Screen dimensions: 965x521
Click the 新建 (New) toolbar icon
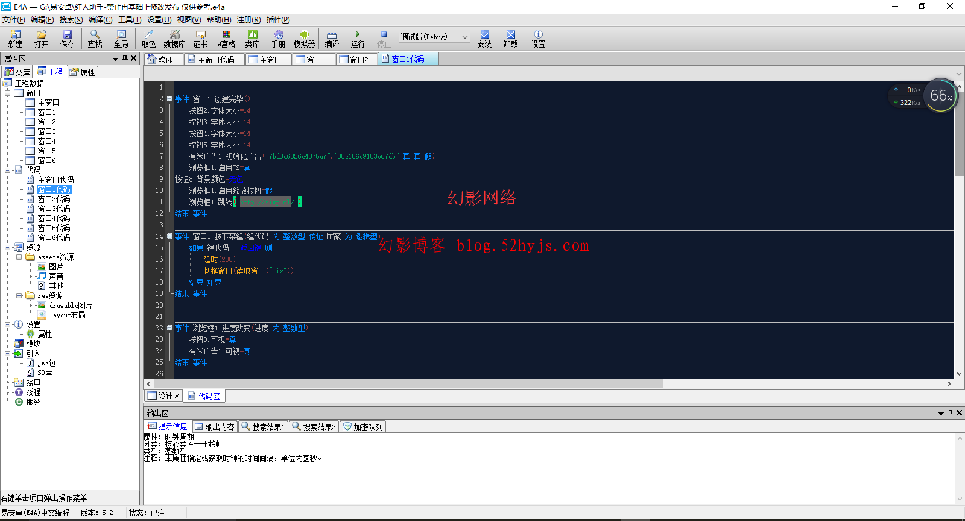pyautogui.click(x=15, y=39)
